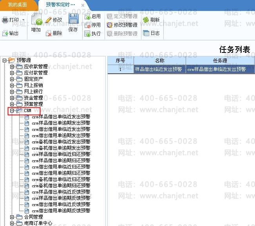Select the 样品借出临近发出预警 name cell
Viewport: 255px width, 226px height.
160,69
